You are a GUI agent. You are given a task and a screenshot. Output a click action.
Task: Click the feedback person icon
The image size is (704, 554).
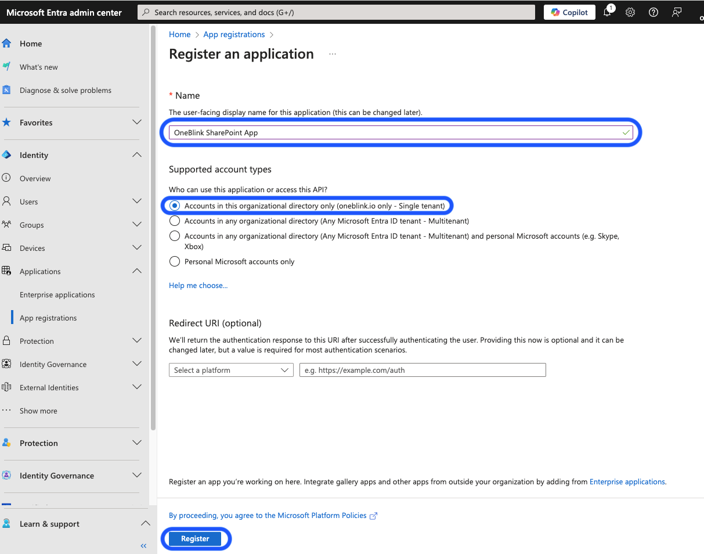tap(677, 12)
